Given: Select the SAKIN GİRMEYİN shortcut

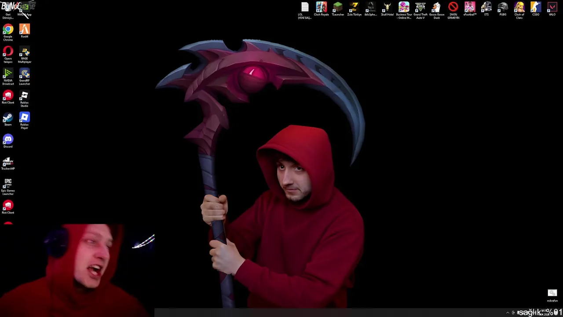Looking at the screenshot, I should (453, 10).
